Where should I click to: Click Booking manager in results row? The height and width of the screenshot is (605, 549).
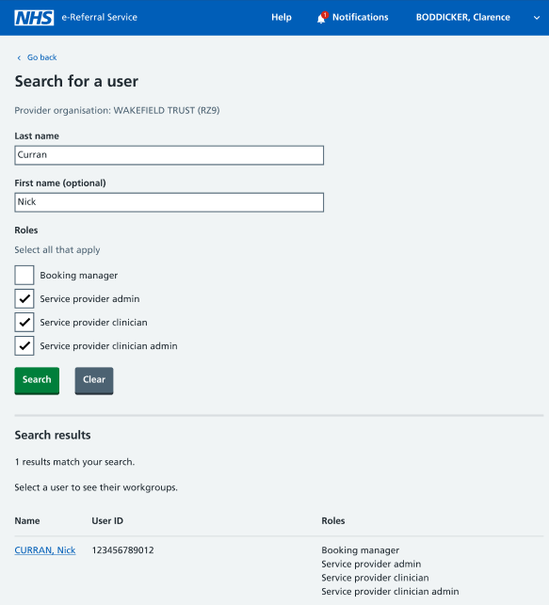coord(361,550)
